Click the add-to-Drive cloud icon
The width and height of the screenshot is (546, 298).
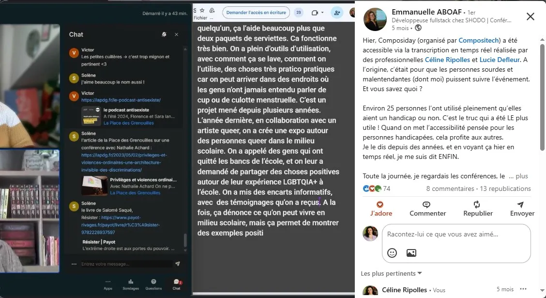[x=212, y=11]
